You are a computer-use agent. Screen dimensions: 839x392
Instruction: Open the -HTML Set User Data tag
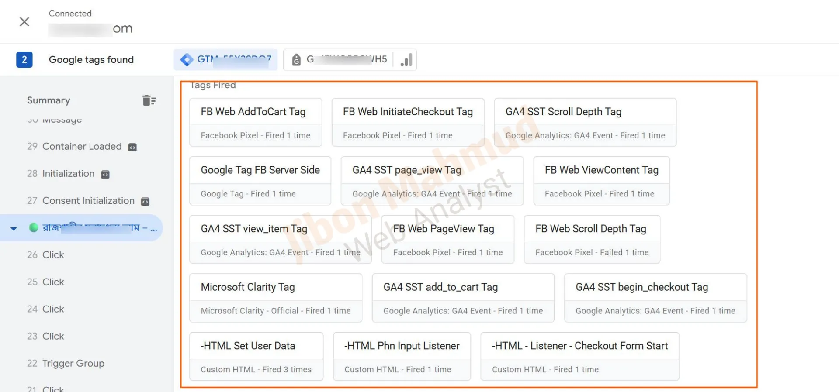256,356
